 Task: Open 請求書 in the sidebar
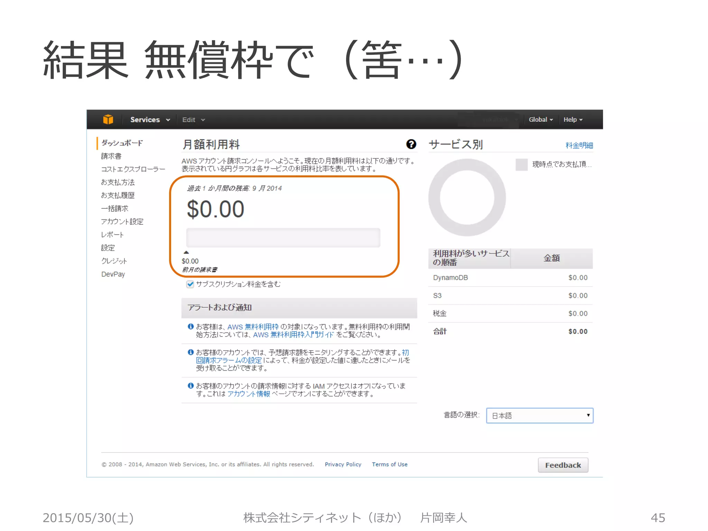pos(111,156)
